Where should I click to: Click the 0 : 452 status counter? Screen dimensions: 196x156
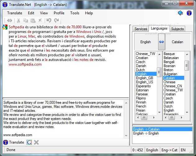(x=138, y=150)
